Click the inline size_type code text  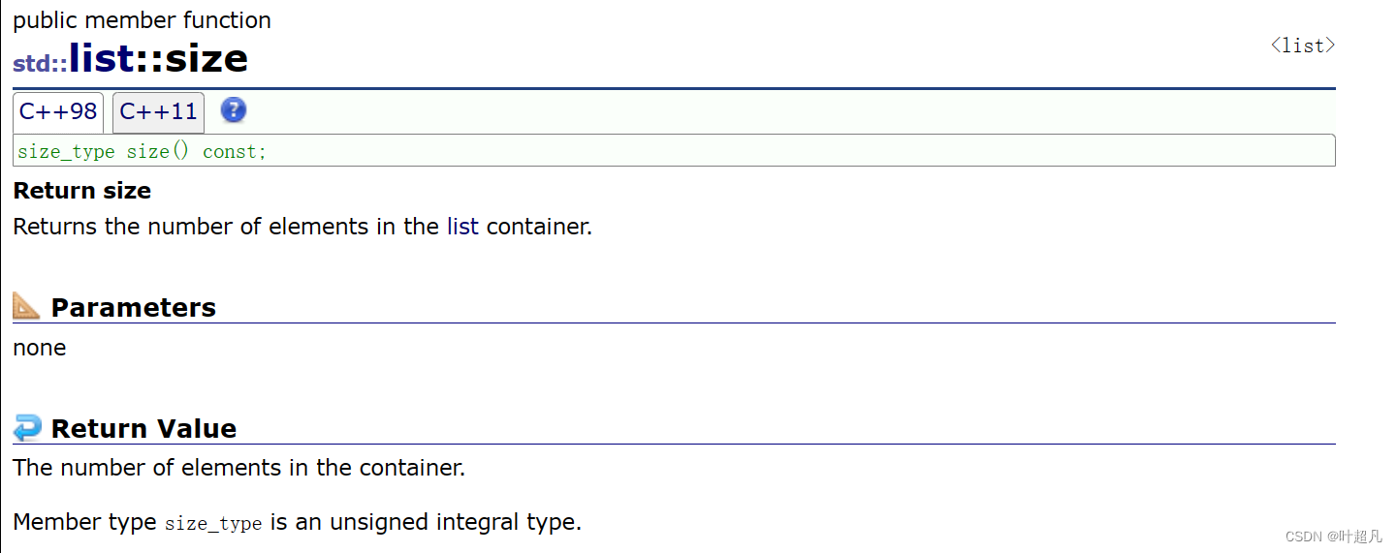click(213, 524)
